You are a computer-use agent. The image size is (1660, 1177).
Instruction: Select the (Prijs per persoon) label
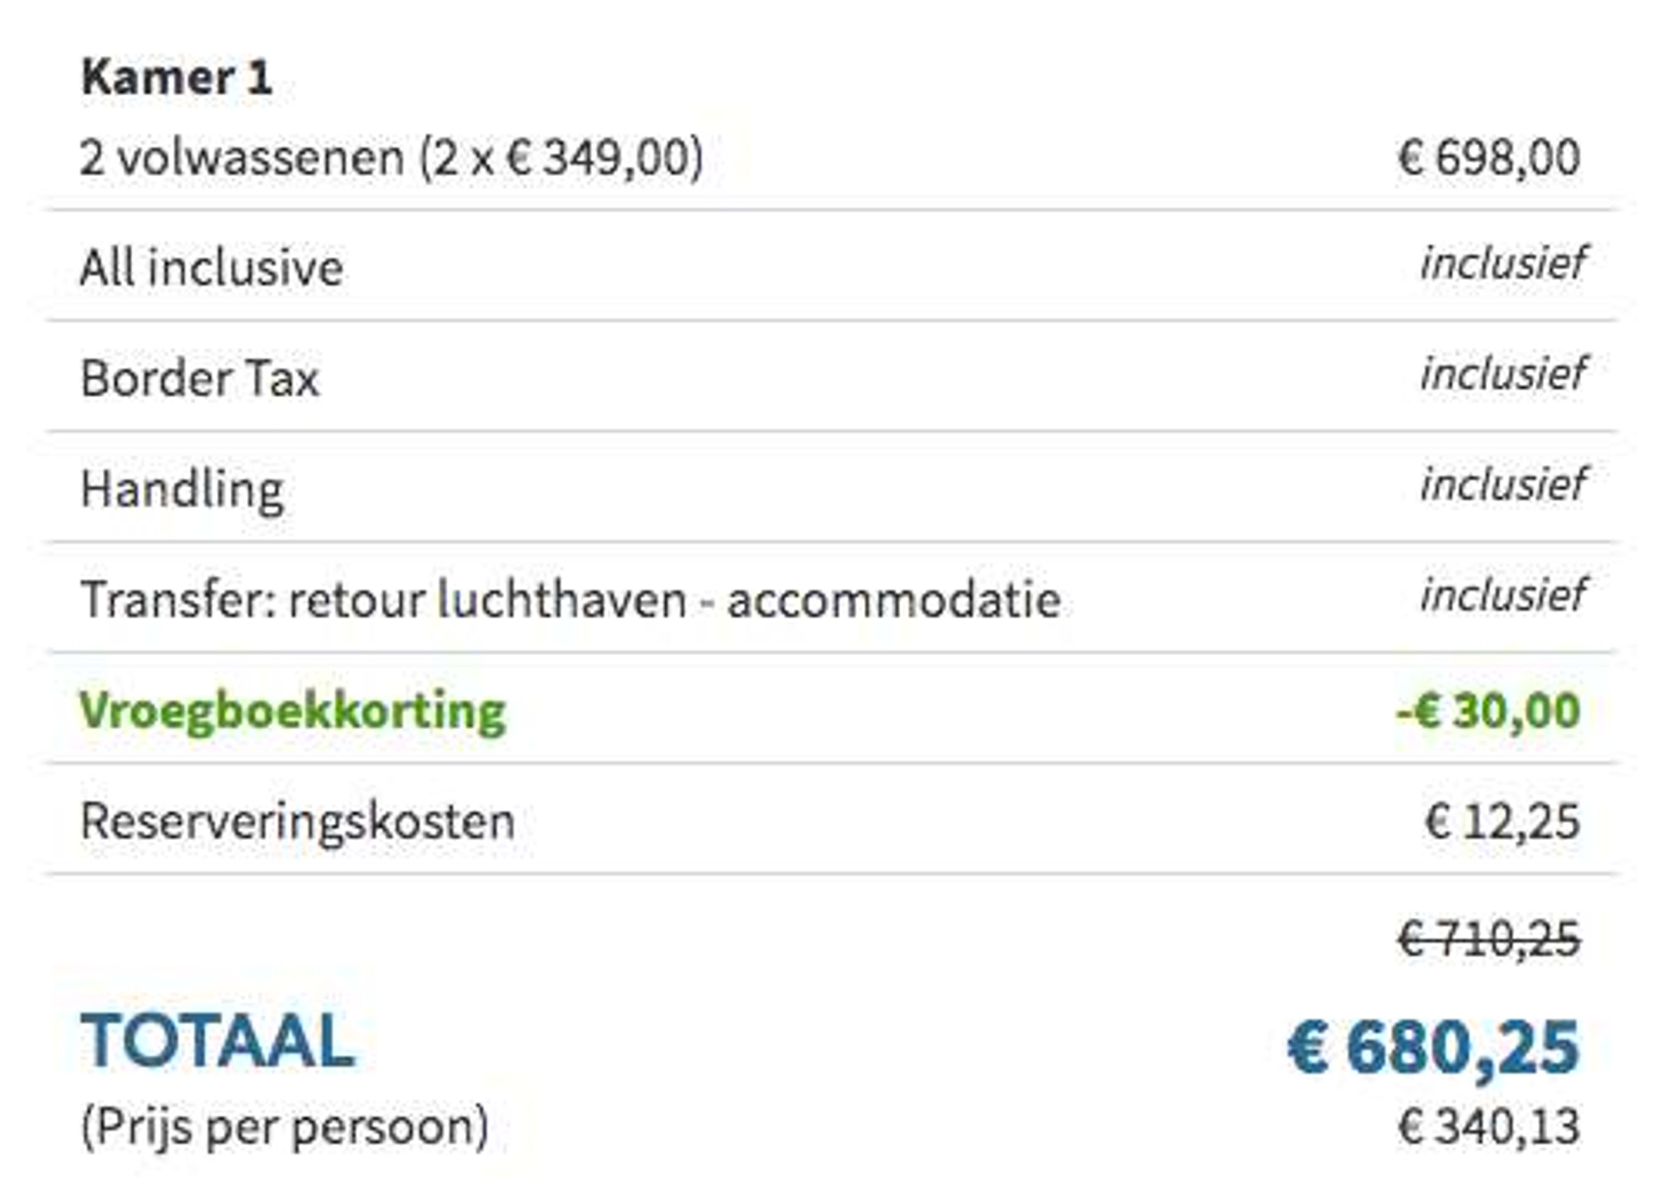[285, 1128]
